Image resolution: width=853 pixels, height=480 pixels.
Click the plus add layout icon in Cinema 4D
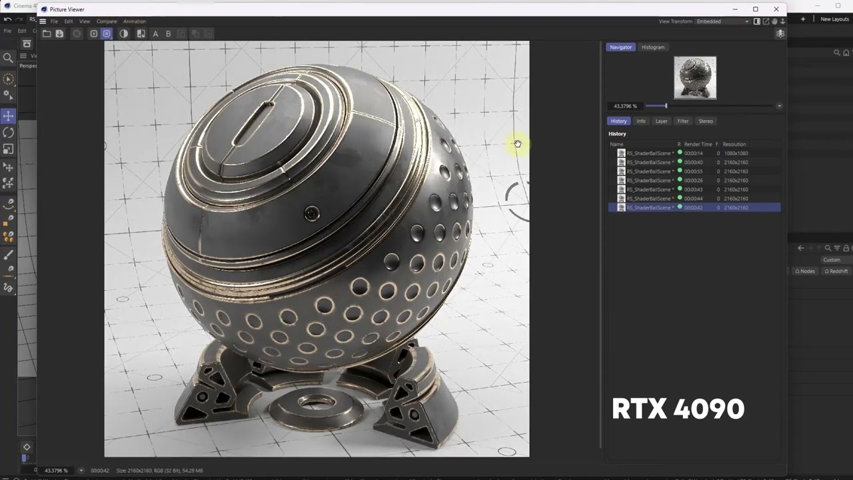click(803, 19)
